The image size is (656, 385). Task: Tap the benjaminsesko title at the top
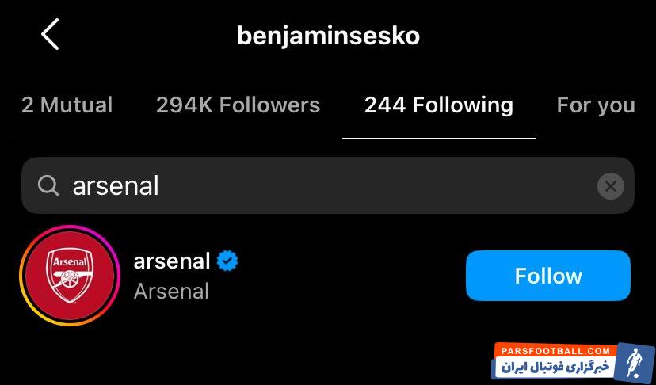pos(328,36)
